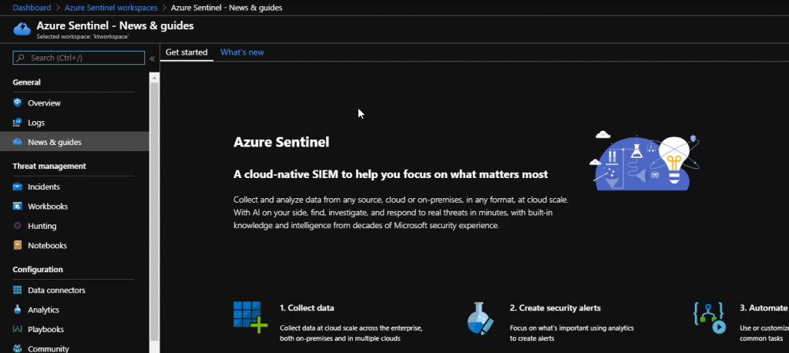The height and width of the screenshot is (353, 789).
Task: Click the Workbooks chart icon
Action: tap(18, 207)
